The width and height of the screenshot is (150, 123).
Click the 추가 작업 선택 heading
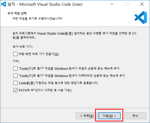click(17, 13)
